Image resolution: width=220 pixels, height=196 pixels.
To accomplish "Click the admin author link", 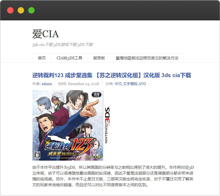I will (x=47, y=84).
